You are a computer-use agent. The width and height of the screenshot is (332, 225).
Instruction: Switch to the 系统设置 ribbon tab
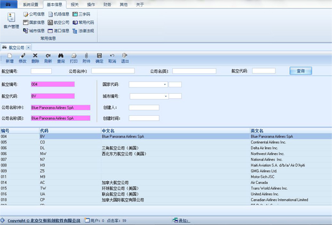[x=30, y=4]
